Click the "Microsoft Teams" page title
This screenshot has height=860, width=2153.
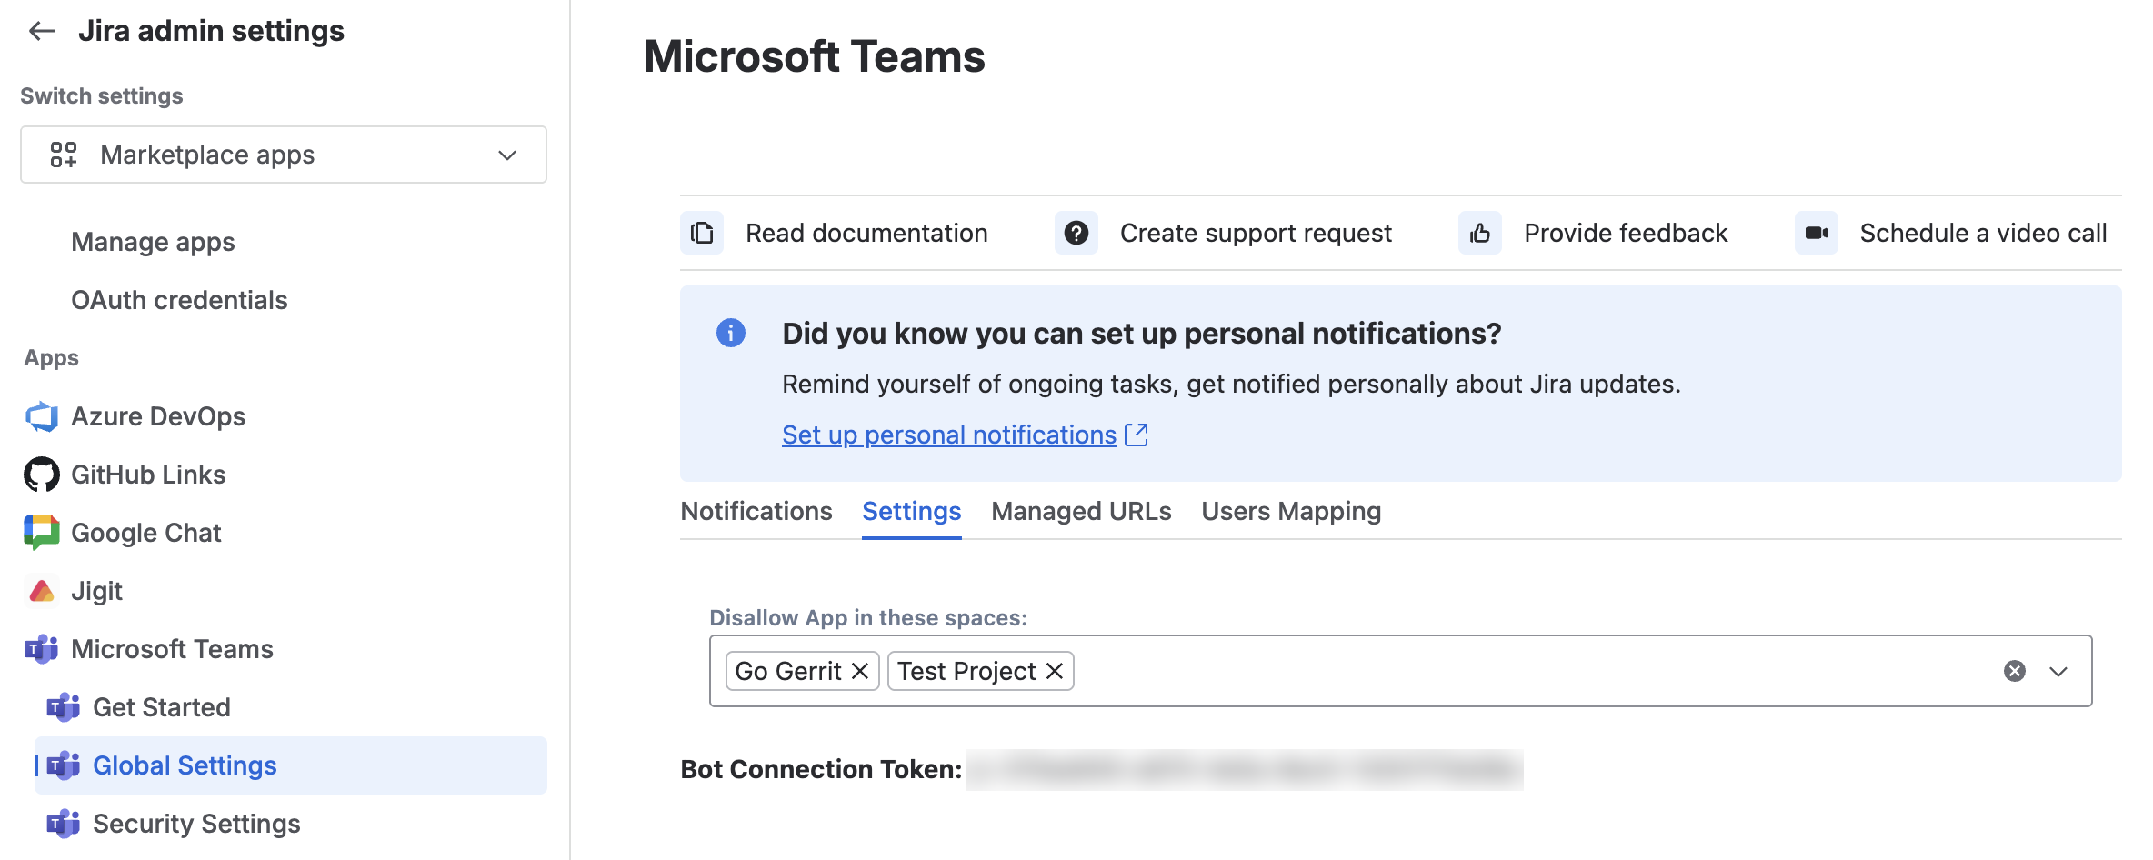[x=815, y=56]
